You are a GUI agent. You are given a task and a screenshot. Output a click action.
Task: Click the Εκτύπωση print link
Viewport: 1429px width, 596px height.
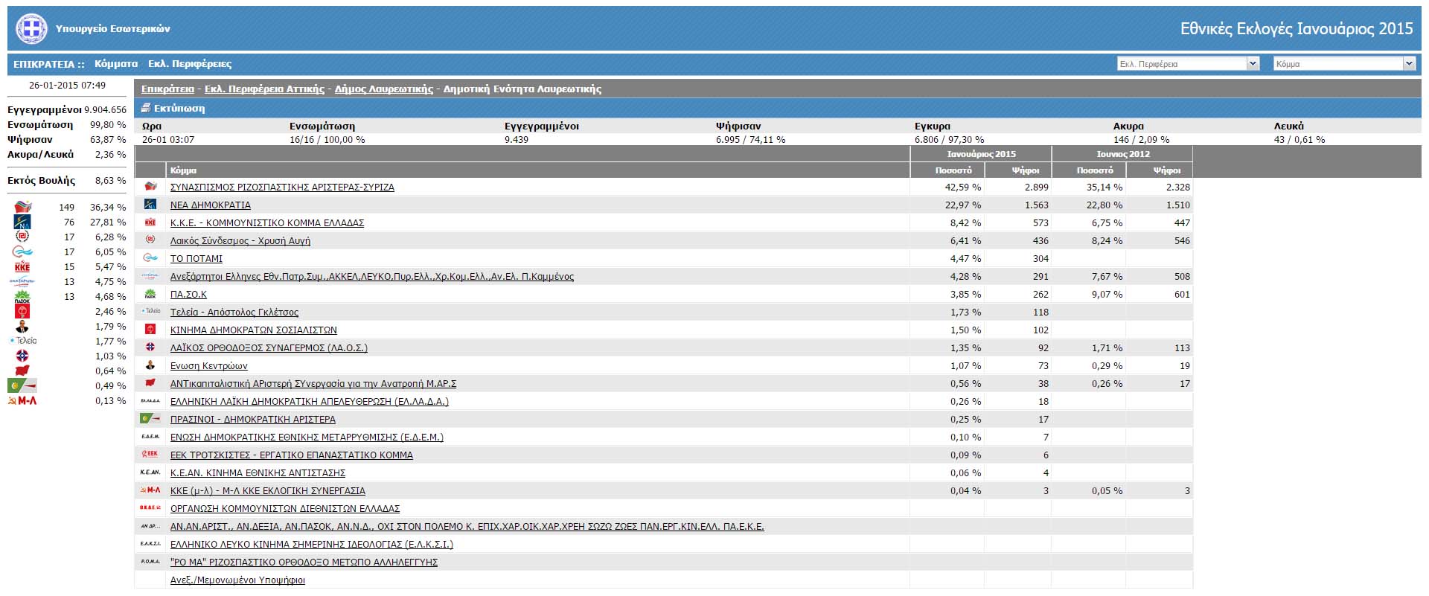(179, 109)
